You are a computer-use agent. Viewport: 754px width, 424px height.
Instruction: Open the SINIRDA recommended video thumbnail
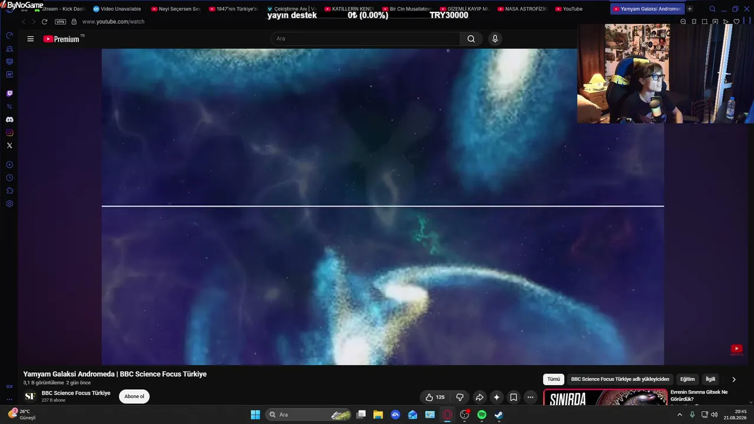click(x=605, y=397)
